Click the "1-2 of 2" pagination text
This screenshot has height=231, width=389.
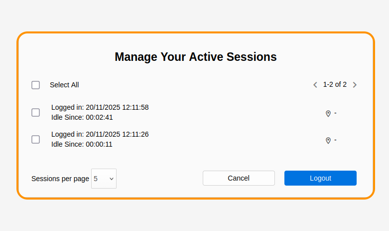(335, 84)
